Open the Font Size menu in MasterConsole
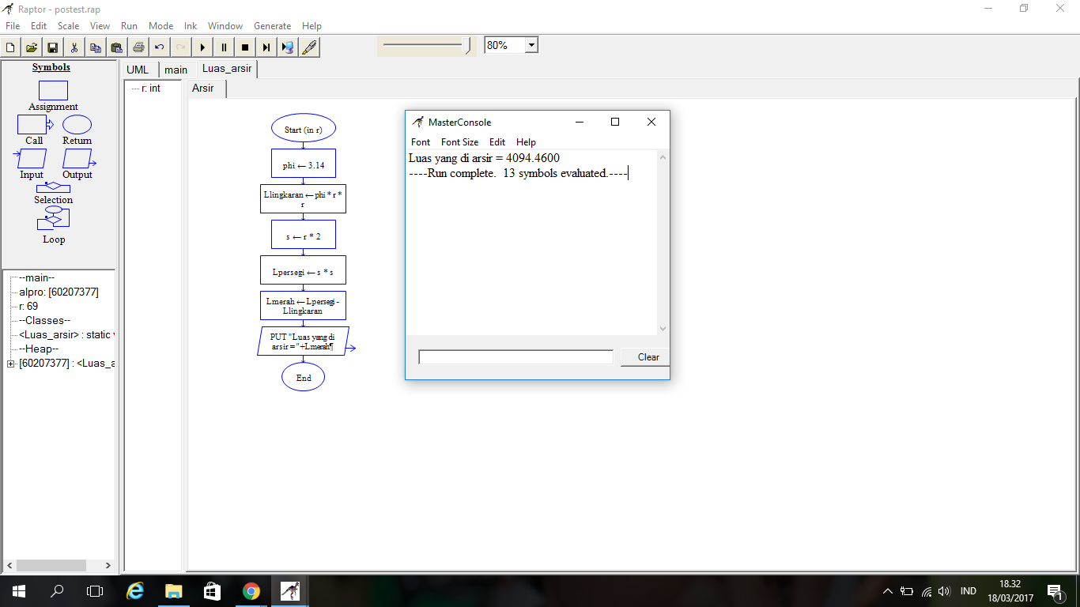 coord(459,142)
